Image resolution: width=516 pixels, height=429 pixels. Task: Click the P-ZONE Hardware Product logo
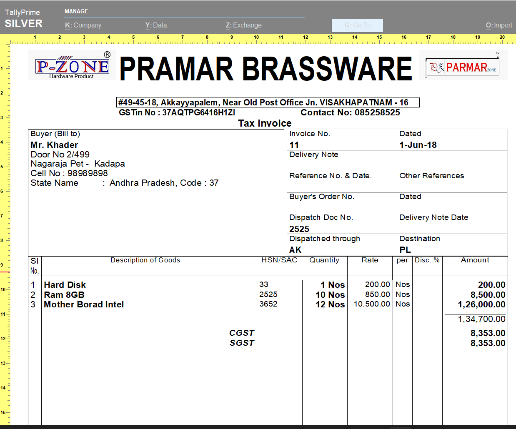72,65
